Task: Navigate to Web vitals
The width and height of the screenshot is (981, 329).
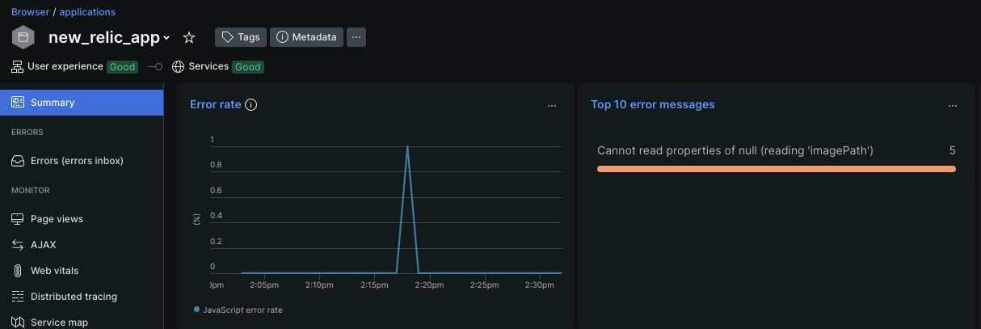Action: click(x=54, y=271)
